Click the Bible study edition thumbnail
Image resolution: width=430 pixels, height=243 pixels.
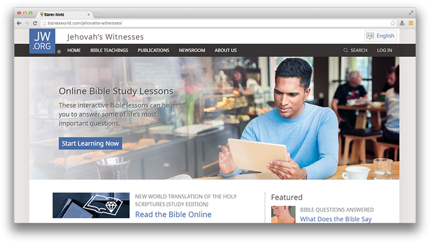tap(91, 205)
